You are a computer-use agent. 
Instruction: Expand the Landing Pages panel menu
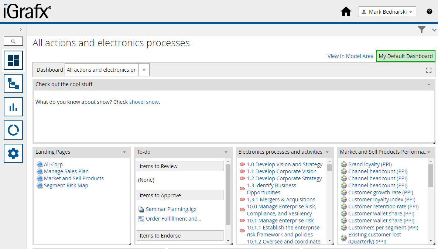pos(124,152)
